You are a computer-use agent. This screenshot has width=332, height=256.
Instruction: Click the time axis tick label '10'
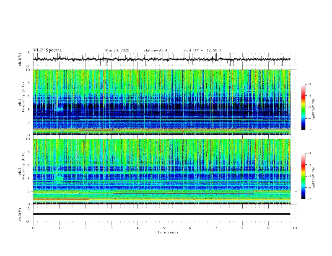[295, 228]
